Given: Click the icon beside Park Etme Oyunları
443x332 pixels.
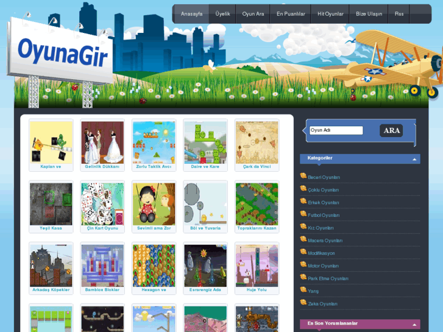Looking at the screenshot, I should pyautogui.click(x=303, y=277).
